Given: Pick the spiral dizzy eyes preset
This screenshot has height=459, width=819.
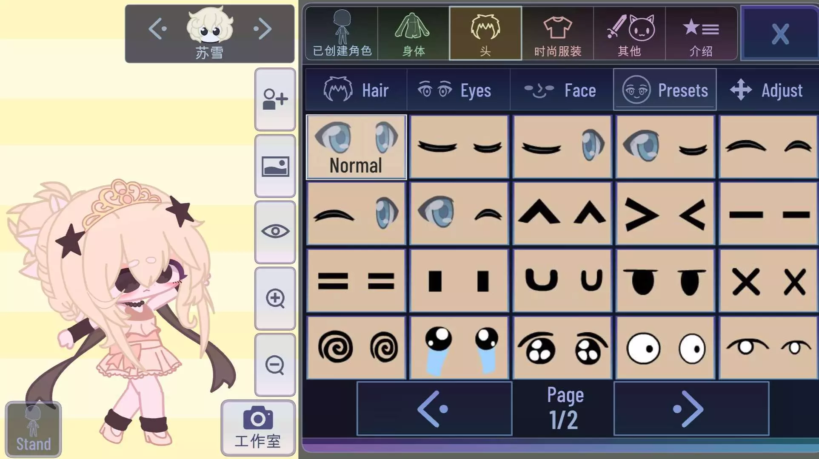Looking at the screenshot, I should [x=356, y=348].
